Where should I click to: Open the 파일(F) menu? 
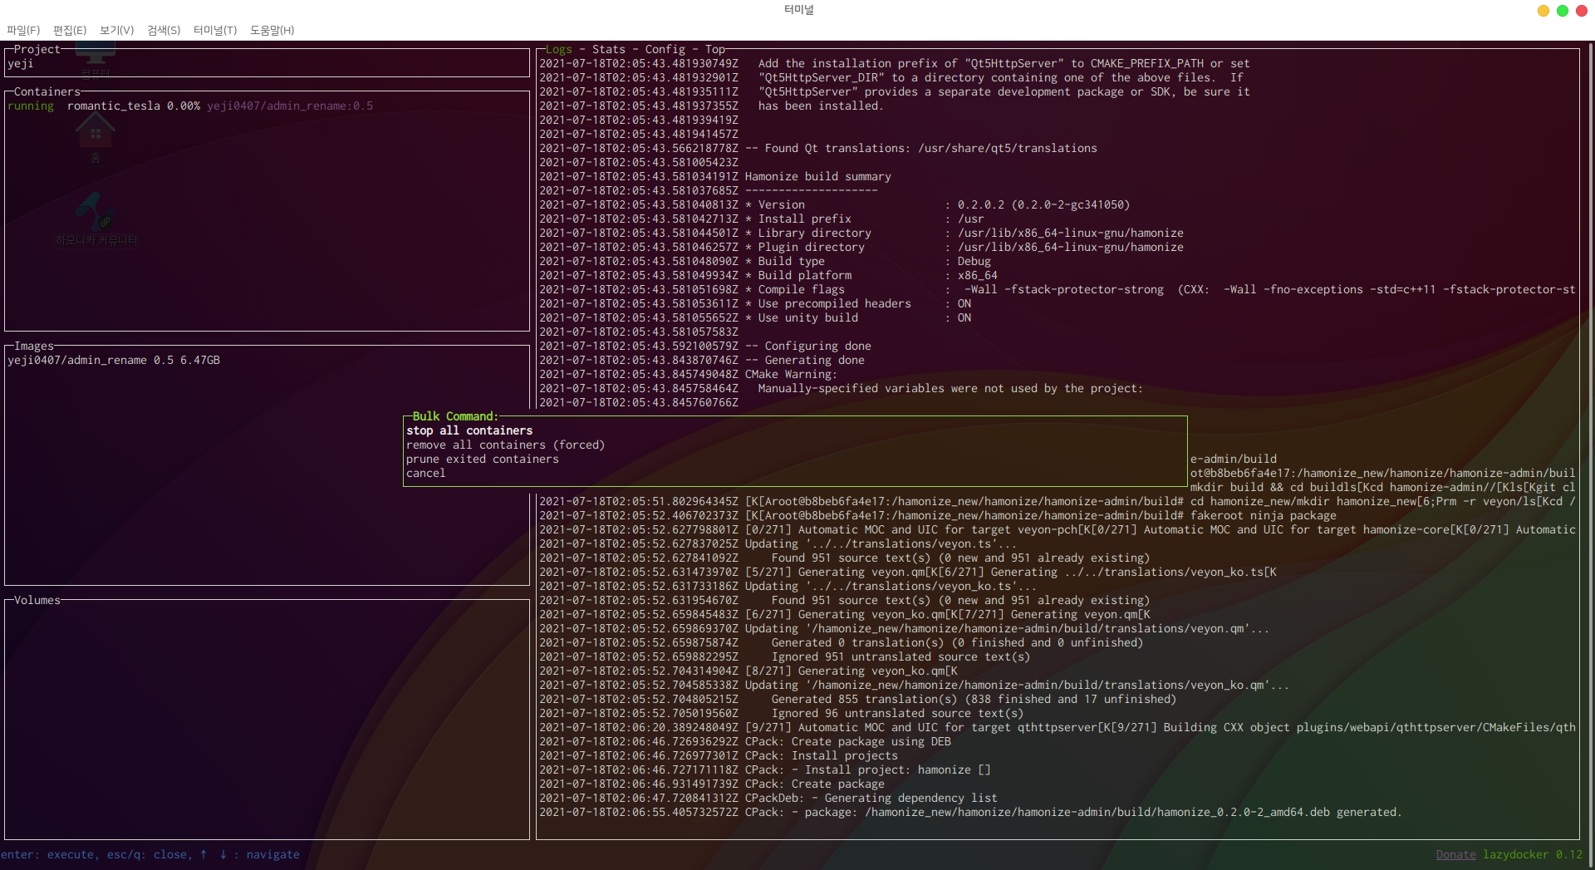23,30
